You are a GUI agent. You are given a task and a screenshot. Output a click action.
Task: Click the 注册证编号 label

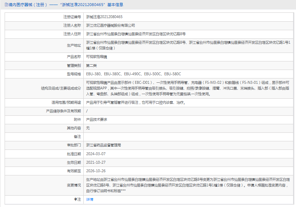[72, 17]
